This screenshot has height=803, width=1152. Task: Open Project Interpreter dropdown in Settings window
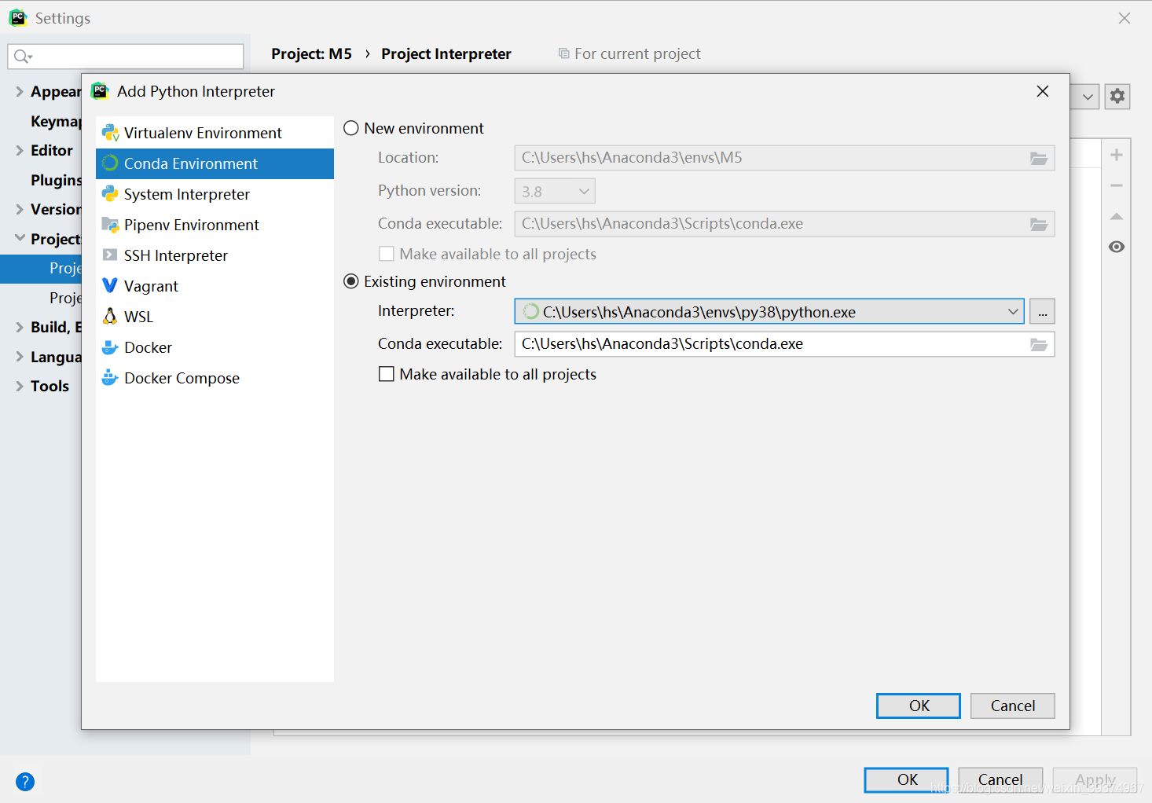(x=1088, y=97)
